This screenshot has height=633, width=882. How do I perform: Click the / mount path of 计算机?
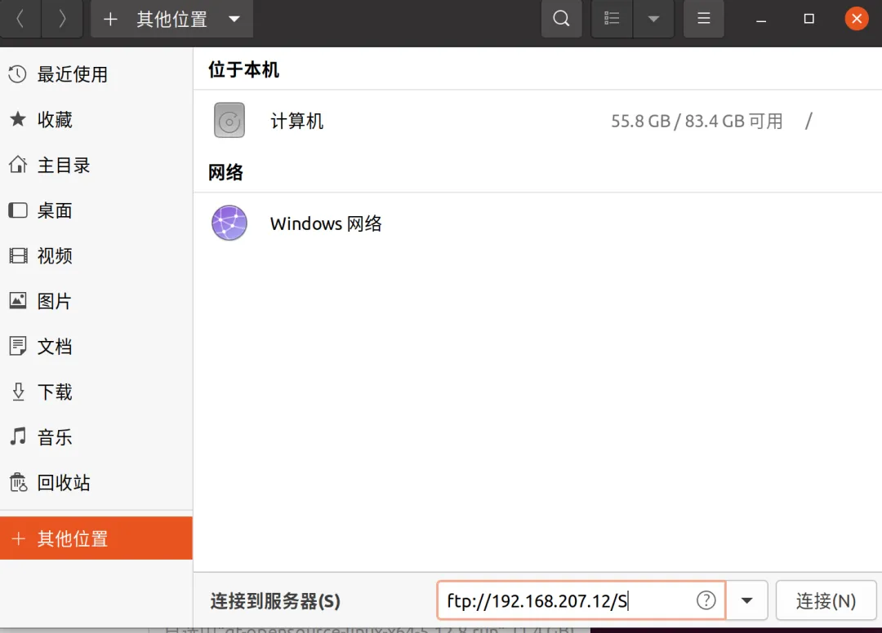pos(808,121)
